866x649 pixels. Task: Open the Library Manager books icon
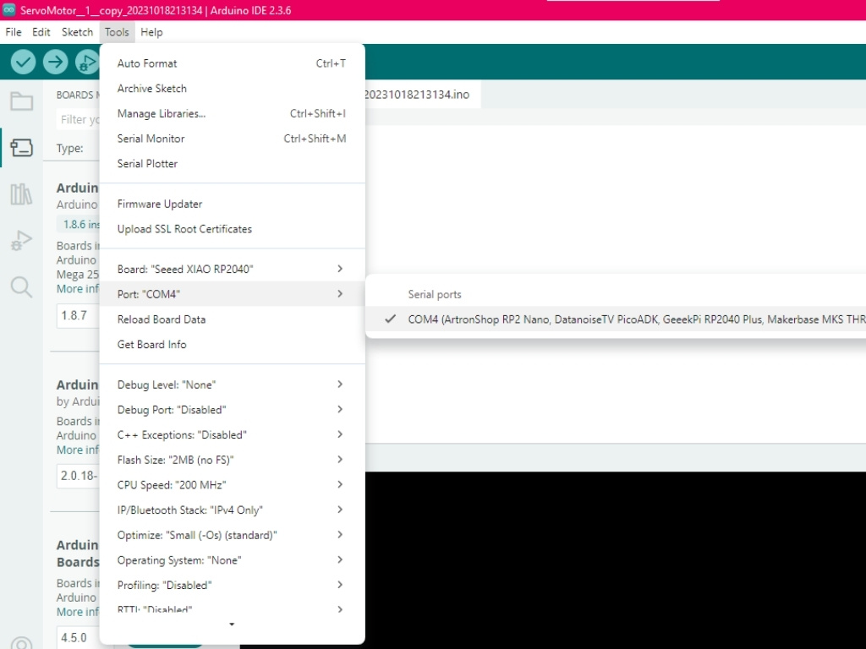pyautogui.click(x=21, y=194)
